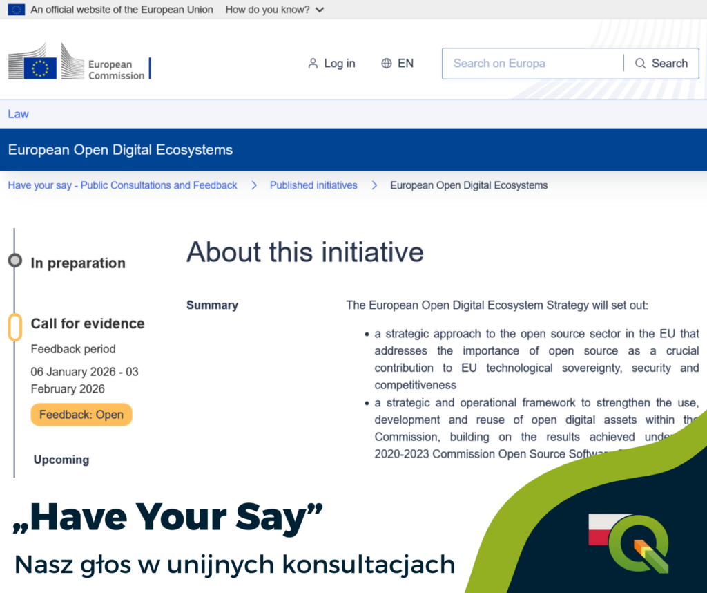
Task: Go to Have your say consultations link
Action: [122, 185]
